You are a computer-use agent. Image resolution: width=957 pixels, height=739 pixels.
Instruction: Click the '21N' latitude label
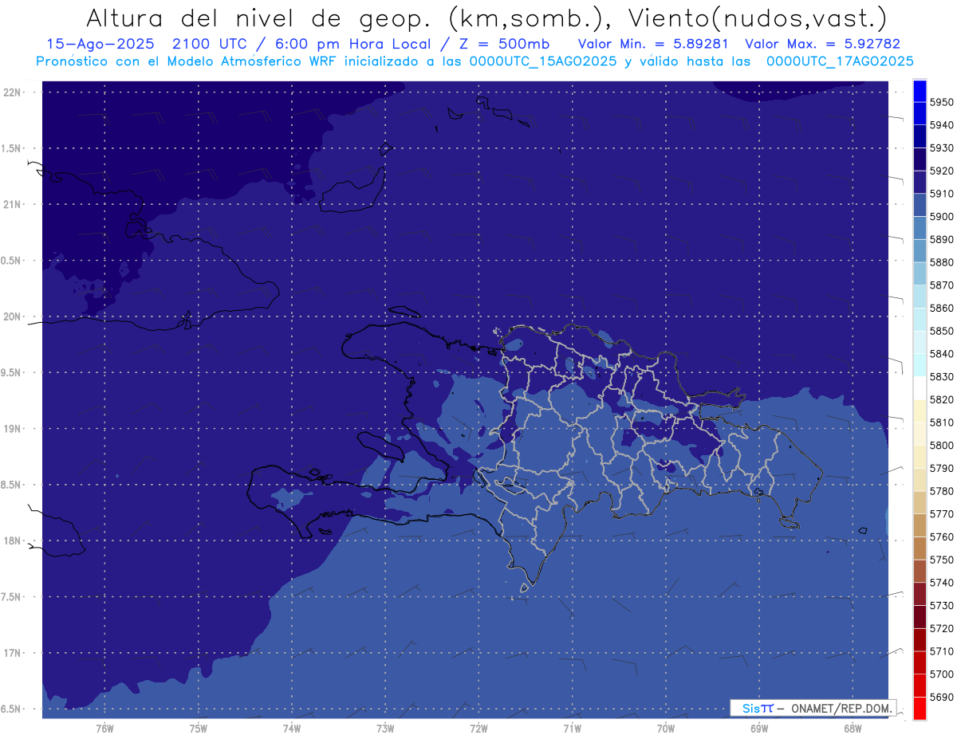coord(12,204)
